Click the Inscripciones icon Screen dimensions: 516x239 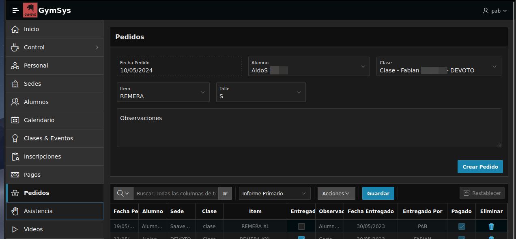click(15, 157)
